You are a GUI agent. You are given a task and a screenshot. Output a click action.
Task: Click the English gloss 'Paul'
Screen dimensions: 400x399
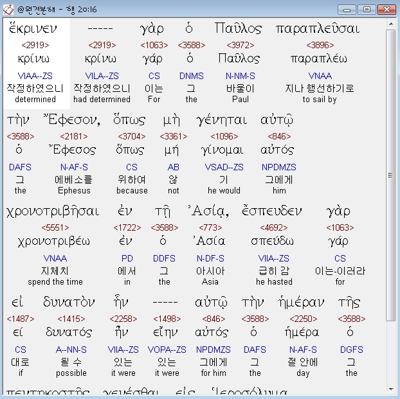coord(241,99)
